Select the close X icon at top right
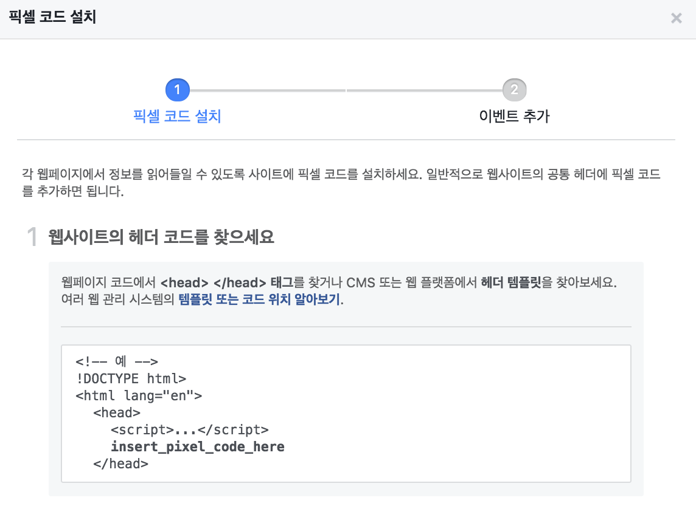 pos(676,18)
